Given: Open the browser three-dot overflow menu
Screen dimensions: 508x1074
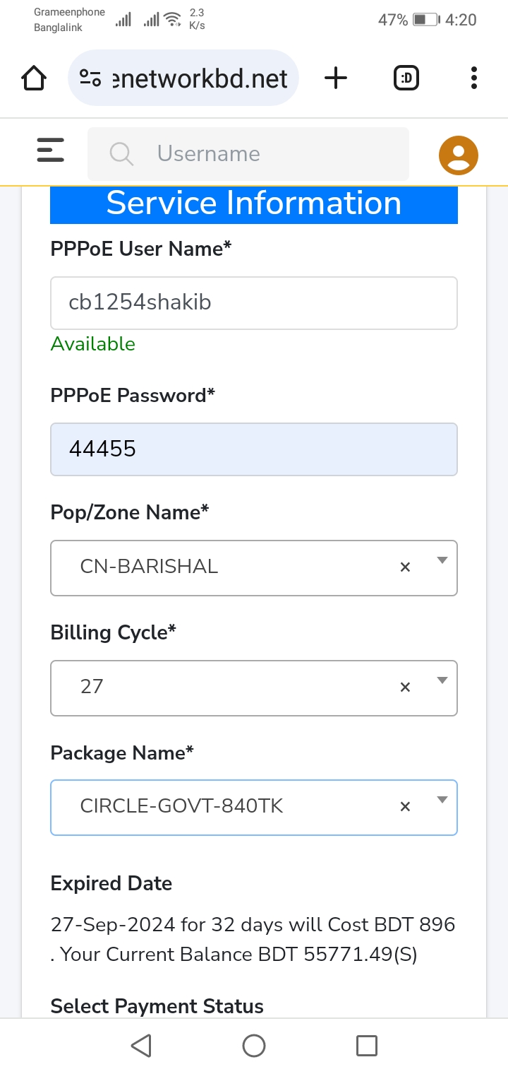Looking at the screenshot, I should pos(473,78).
